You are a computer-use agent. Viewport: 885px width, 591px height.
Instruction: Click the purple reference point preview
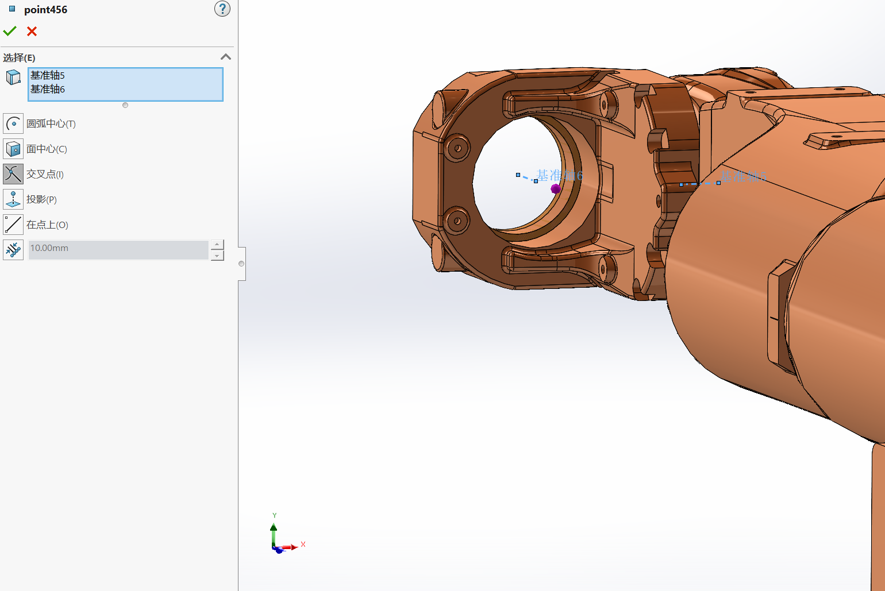555,188
